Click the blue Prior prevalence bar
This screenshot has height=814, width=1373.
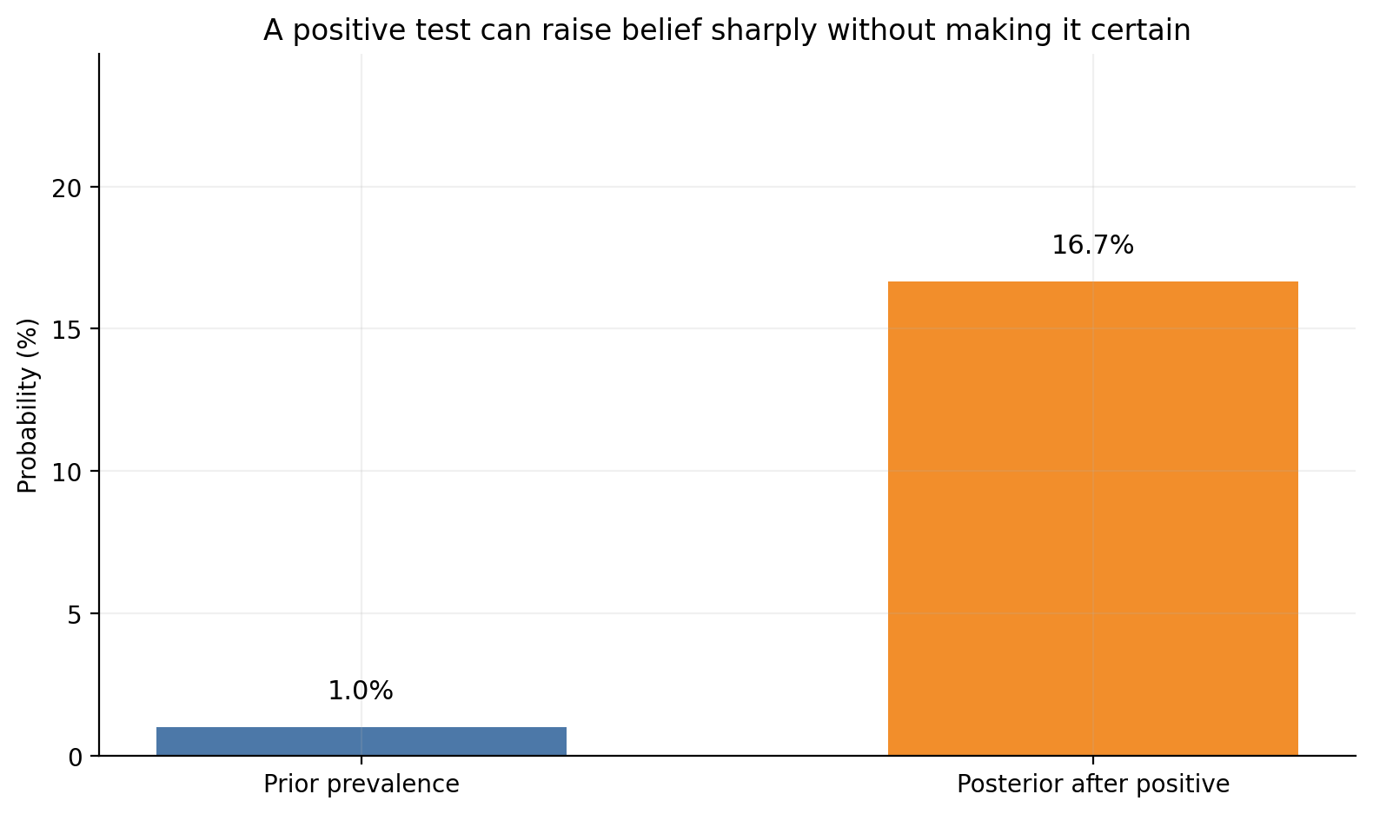(x=361, y=741)
